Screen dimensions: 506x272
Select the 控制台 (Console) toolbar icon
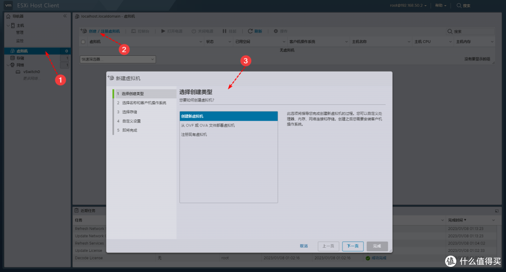(x=135, y=31)
